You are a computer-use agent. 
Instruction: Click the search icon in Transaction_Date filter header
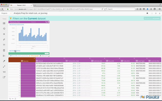(x=46, y=22)
